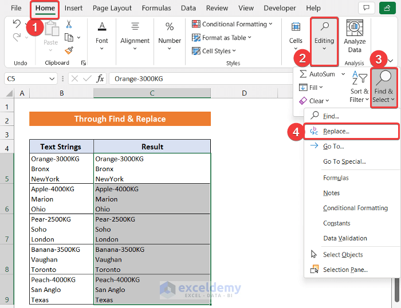Click the Insert Function fx icon
The height and width of the screenshot is (308, 401).
pyautogui.click(x=100, y=78)
